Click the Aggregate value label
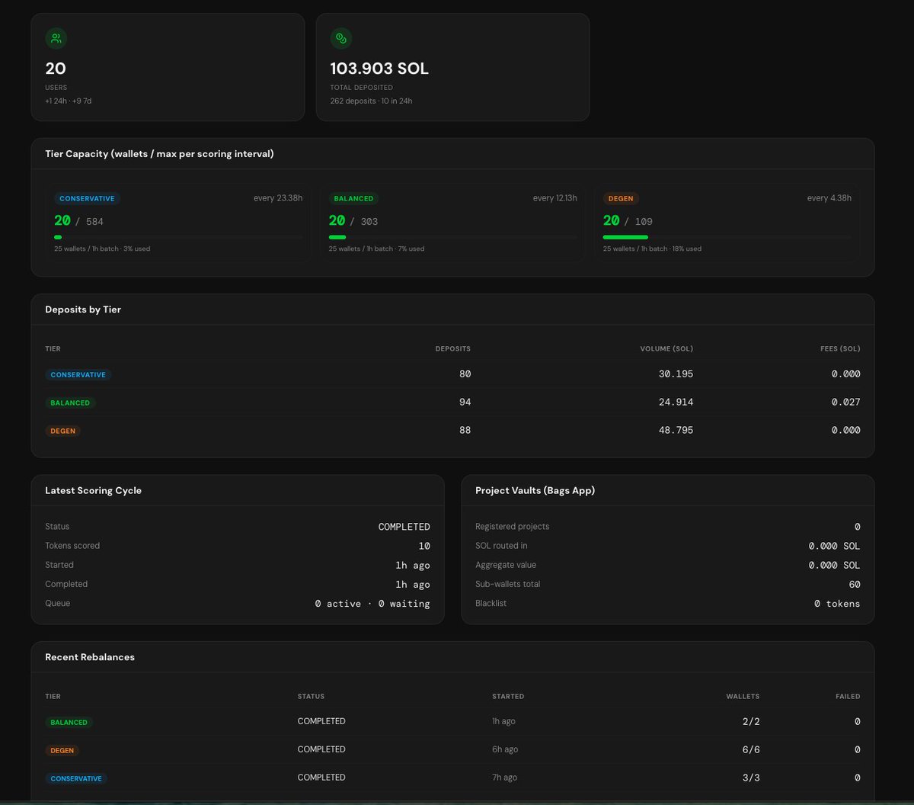The image size is (914, 805). tap(506, 565)
